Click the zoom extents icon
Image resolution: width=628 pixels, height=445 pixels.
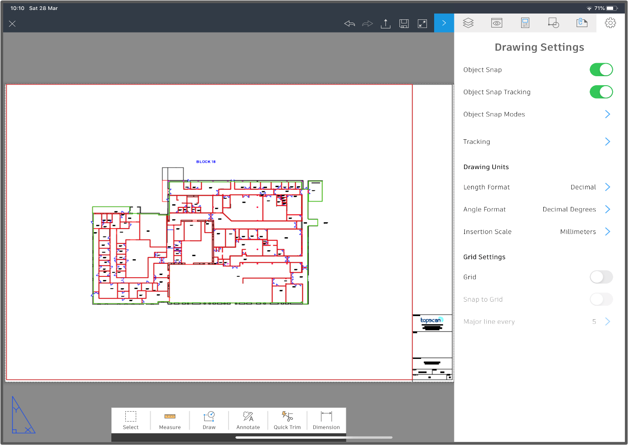[422, 23]
